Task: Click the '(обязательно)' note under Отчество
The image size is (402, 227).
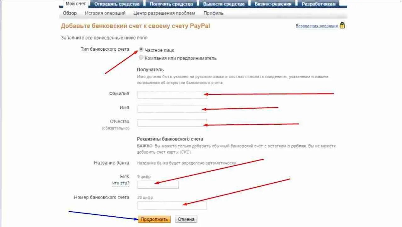Action: pyautogui.click(x=115, y=128)
